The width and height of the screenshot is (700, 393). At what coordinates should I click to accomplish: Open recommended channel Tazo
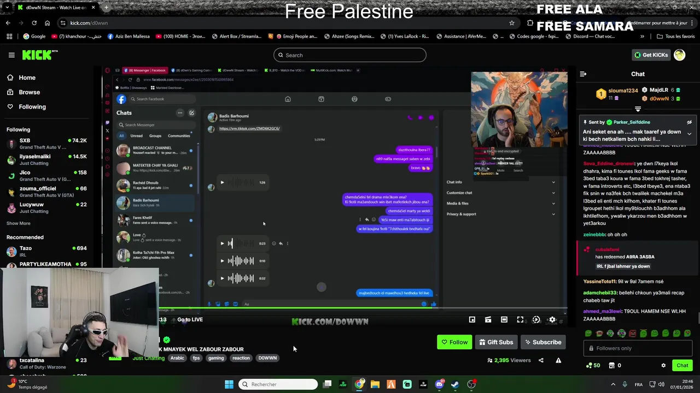(46, 251)
